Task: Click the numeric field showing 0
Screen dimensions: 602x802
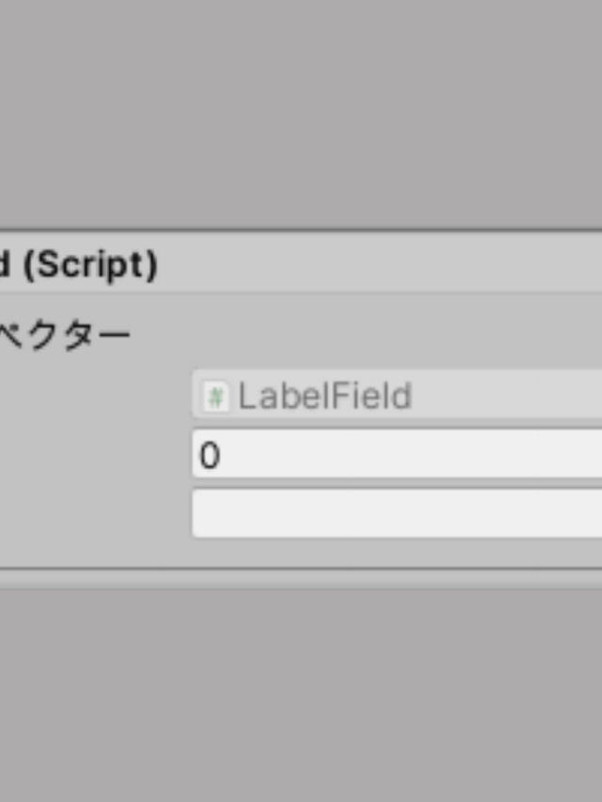Action: point(397,454)
